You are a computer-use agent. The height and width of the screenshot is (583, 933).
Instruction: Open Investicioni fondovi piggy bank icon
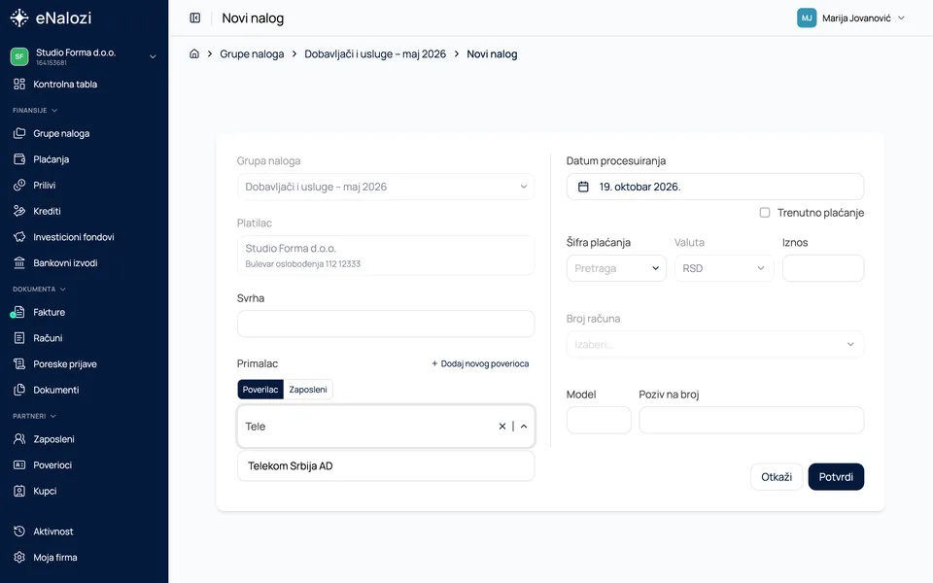19,237
